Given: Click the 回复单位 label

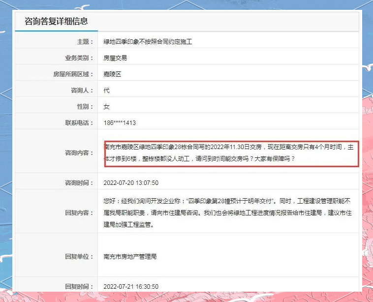Looking at the screenshot, I should pos(79,257).
